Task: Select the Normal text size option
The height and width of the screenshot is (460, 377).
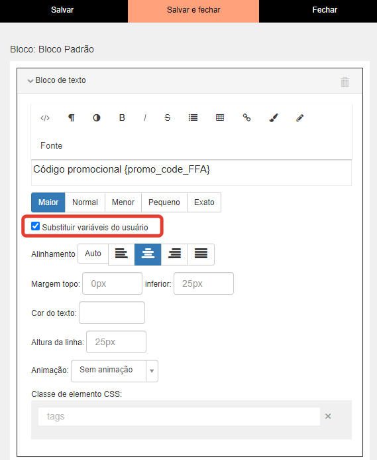Action: point(85,202)
